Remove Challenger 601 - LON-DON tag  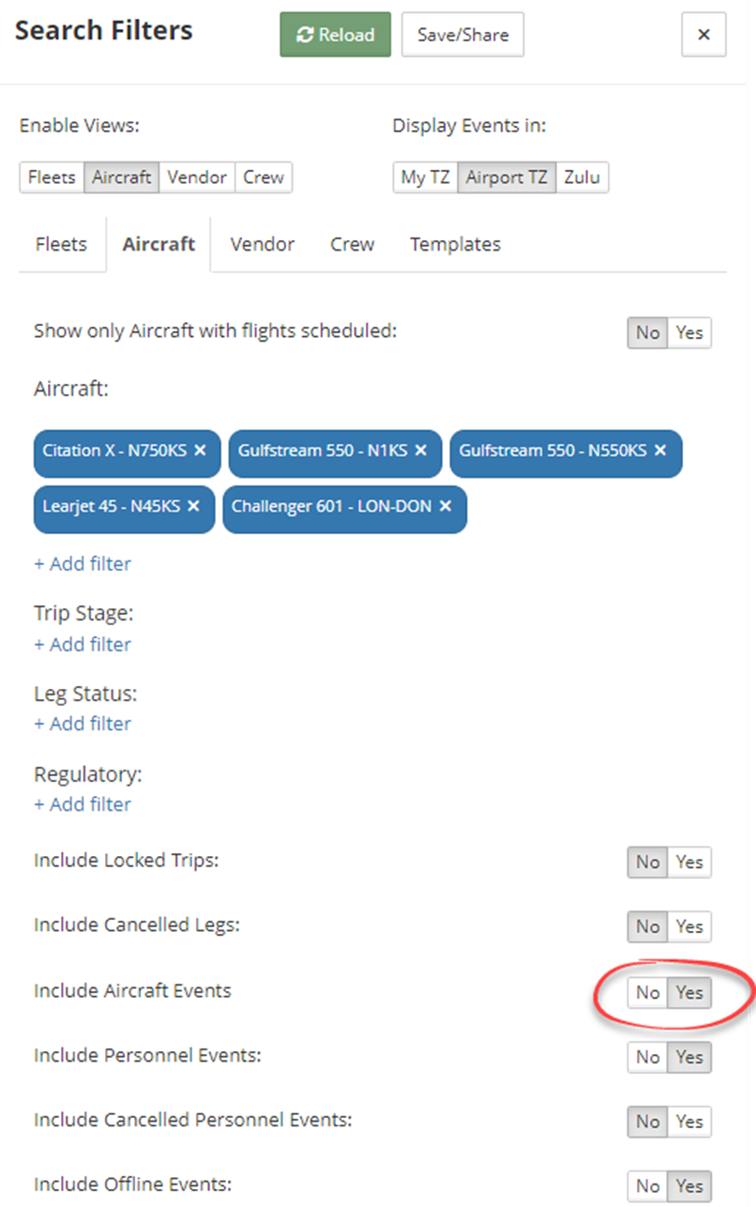(446, 506)
